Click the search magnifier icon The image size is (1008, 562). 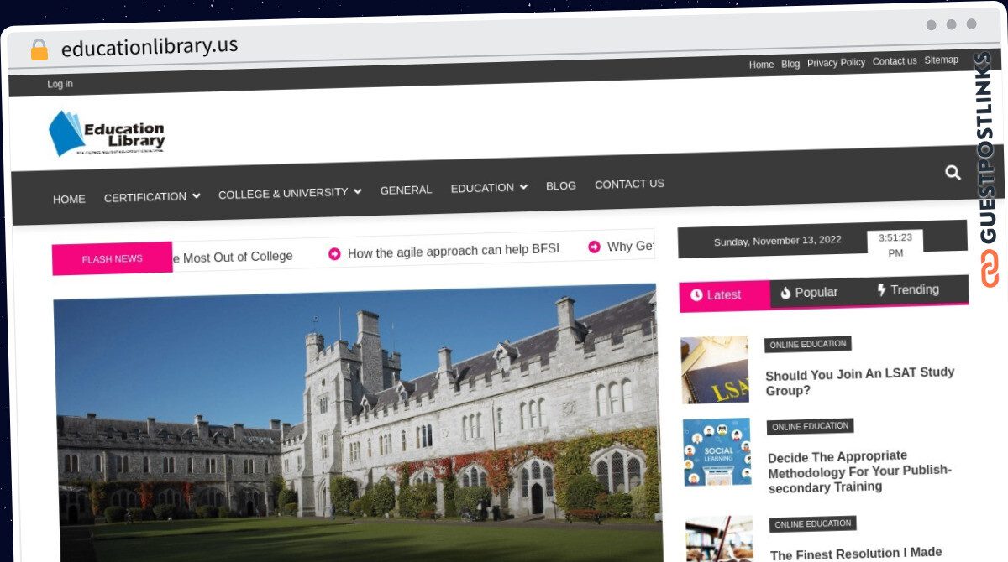tap(953, 172)
